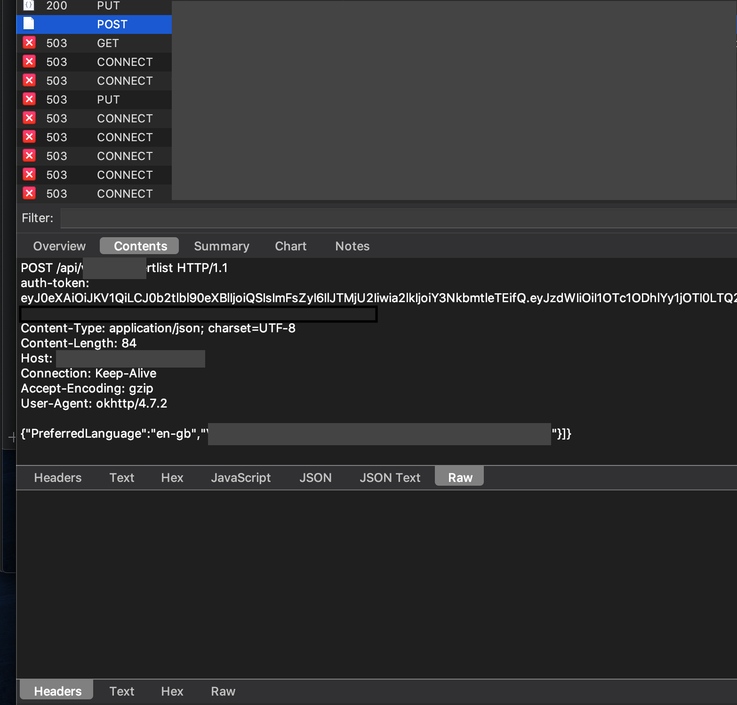The image size is (737, 705).
Task: Focus the Filter input field
Action: click(x=399, y=218)
